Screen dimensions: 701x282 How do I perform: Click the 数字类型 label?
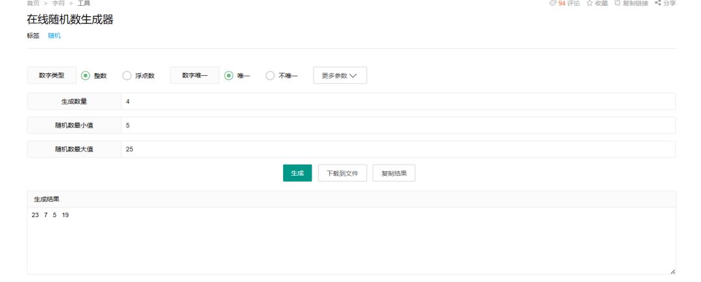pyautogui.click(x=51, y=75)
